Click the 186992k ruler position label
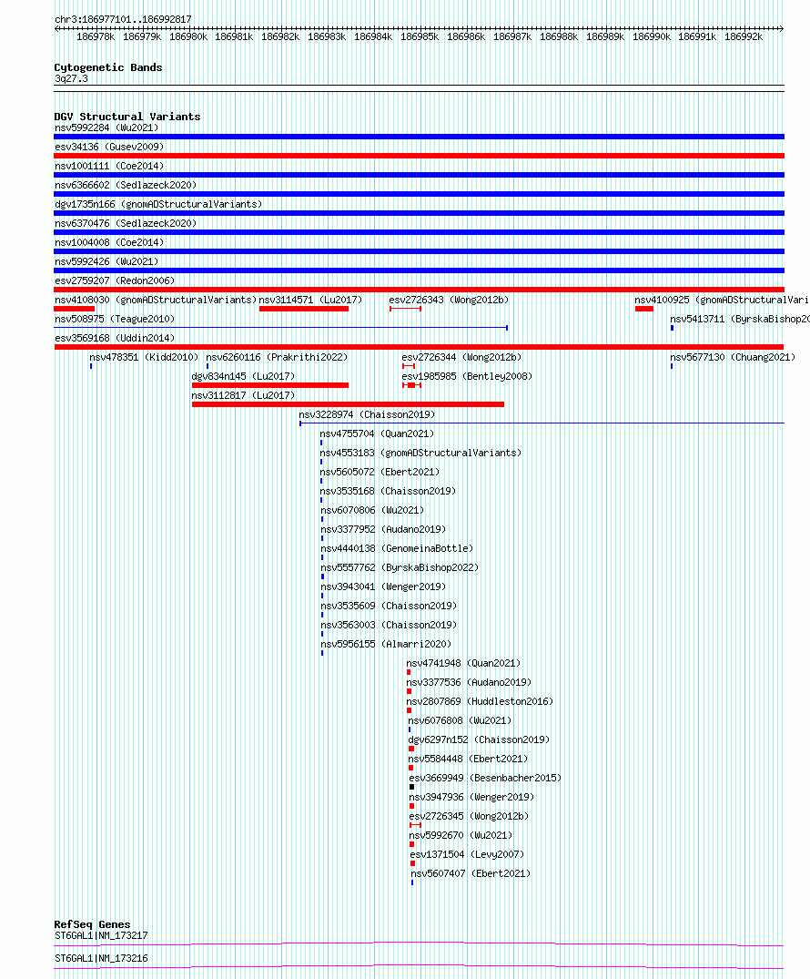Screen dimensions: 810x979 click(744, 36)
